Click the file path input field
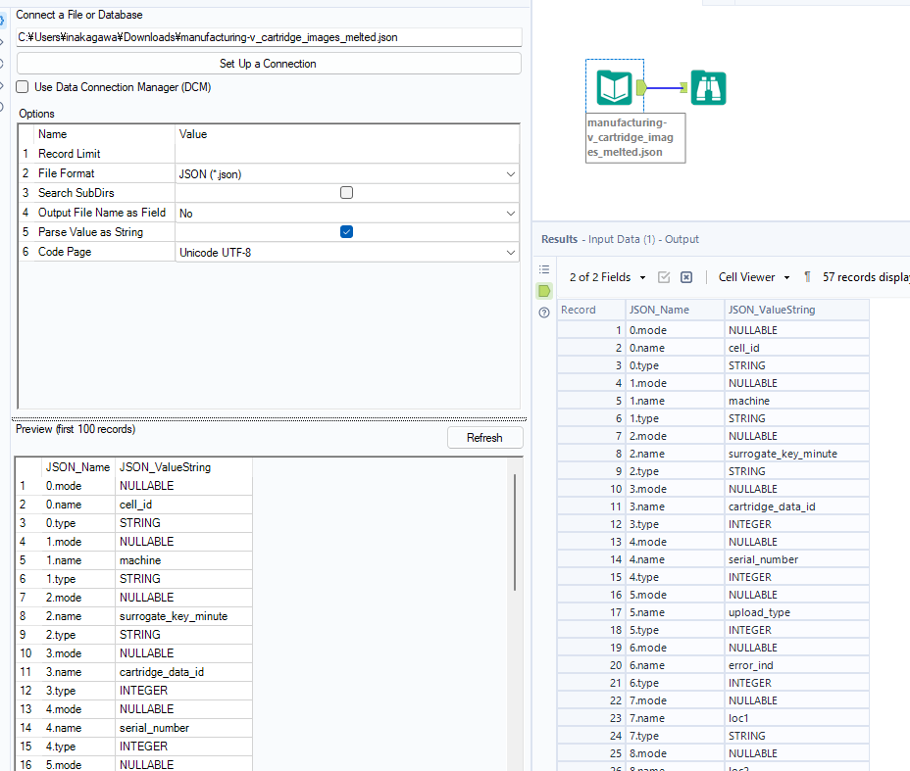910x771 pixels. pos(268,37)
